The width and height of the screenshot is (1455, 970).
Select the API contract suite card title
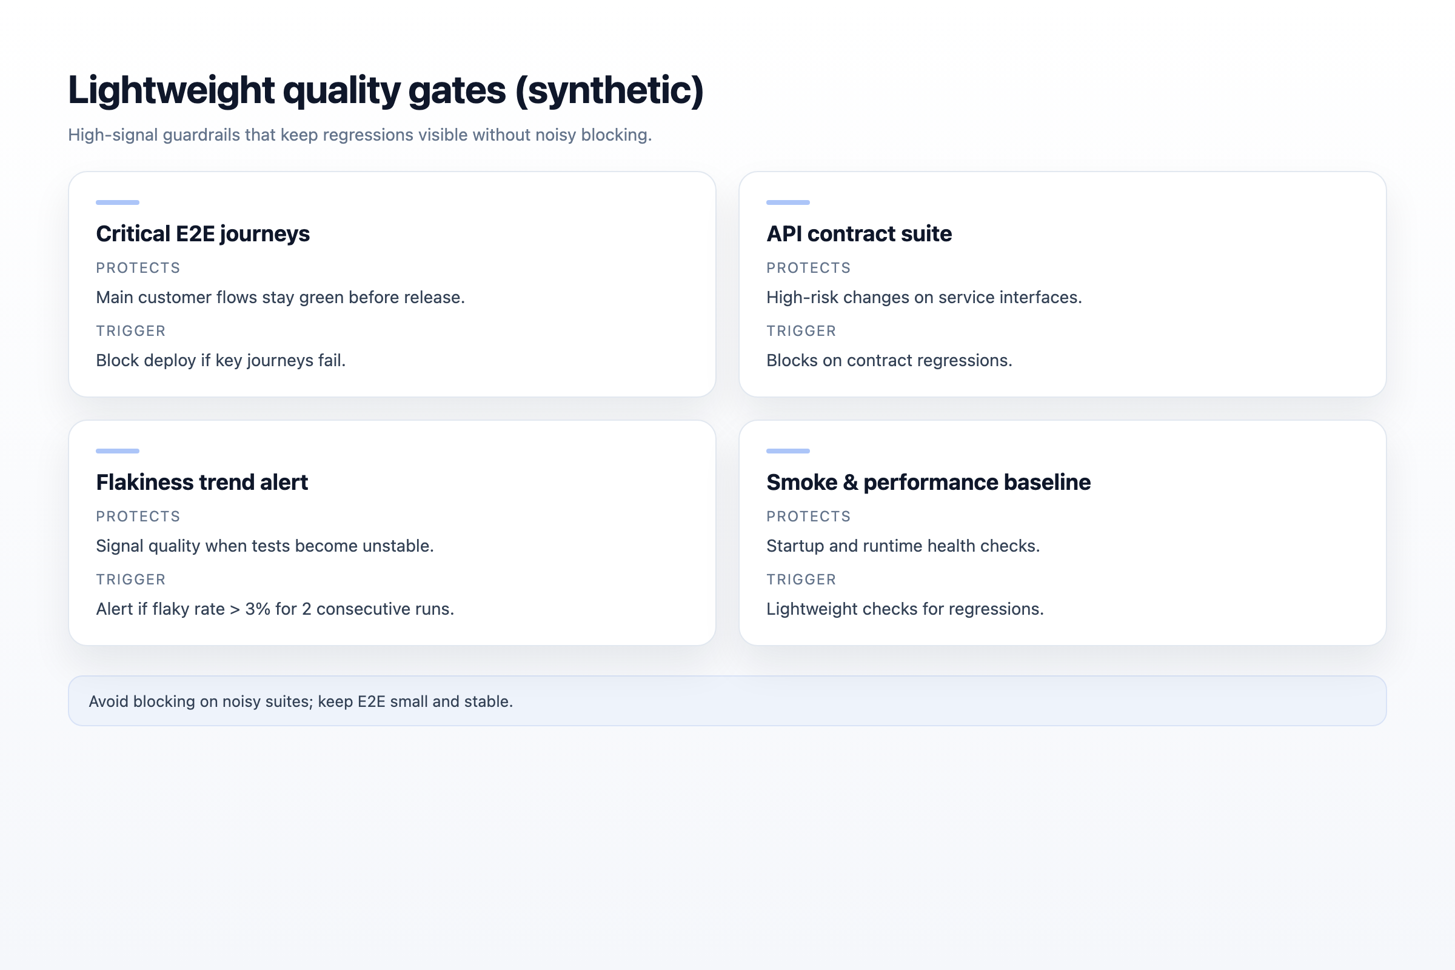858,234
